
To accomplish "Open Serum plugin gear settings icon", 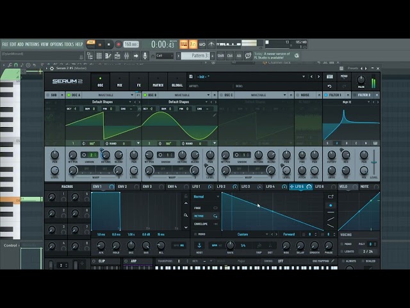I will point(52,69).
